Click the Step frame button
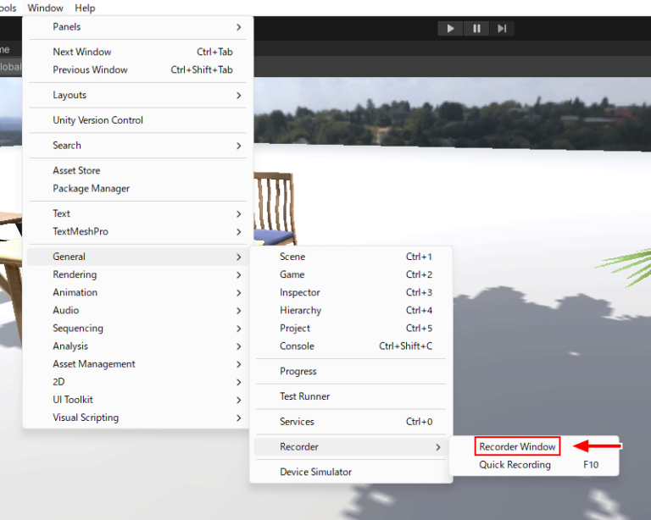 (502, 29)
